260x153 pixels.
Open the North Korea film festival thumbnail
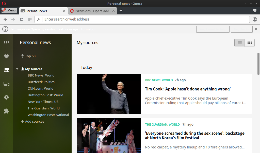109,136
